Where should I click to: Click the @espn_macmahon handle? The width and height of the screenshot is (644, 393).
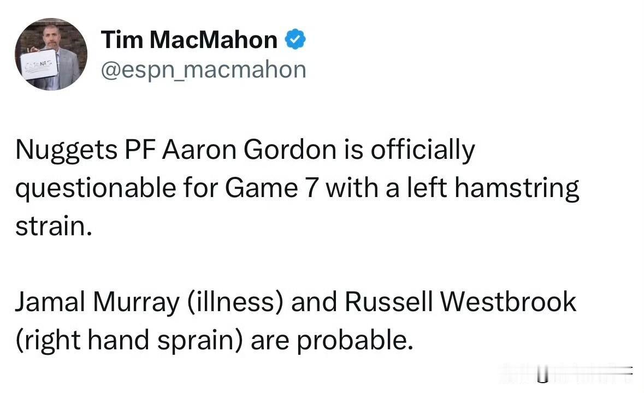pos(203,70)
